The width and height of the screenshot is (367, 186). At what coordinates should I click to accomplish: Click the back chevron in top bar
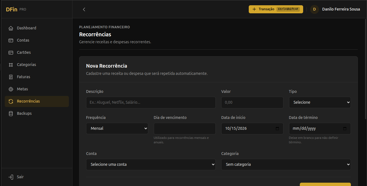tap(84, 9)
